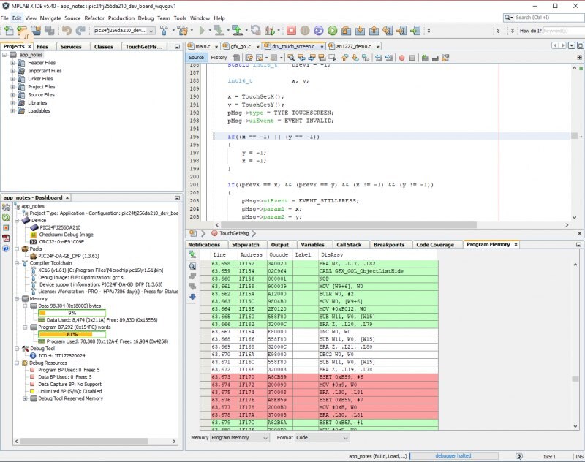Screen dimensions: 585x462
Task: Toggle History view in the editor
Action: [x=219, y=57]
